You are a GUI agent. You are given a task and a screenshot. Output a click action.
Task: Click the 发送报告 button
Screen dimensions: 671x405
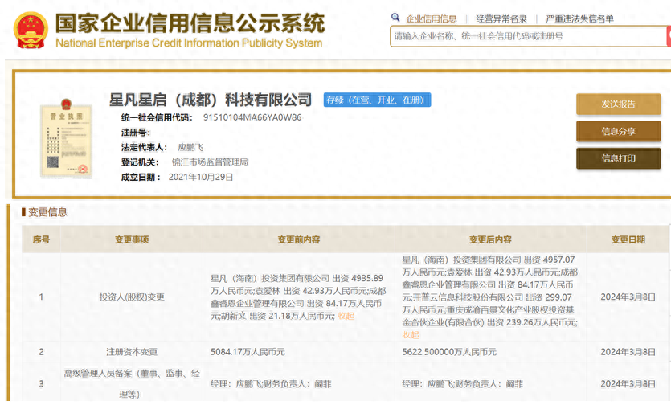point(618,104)
